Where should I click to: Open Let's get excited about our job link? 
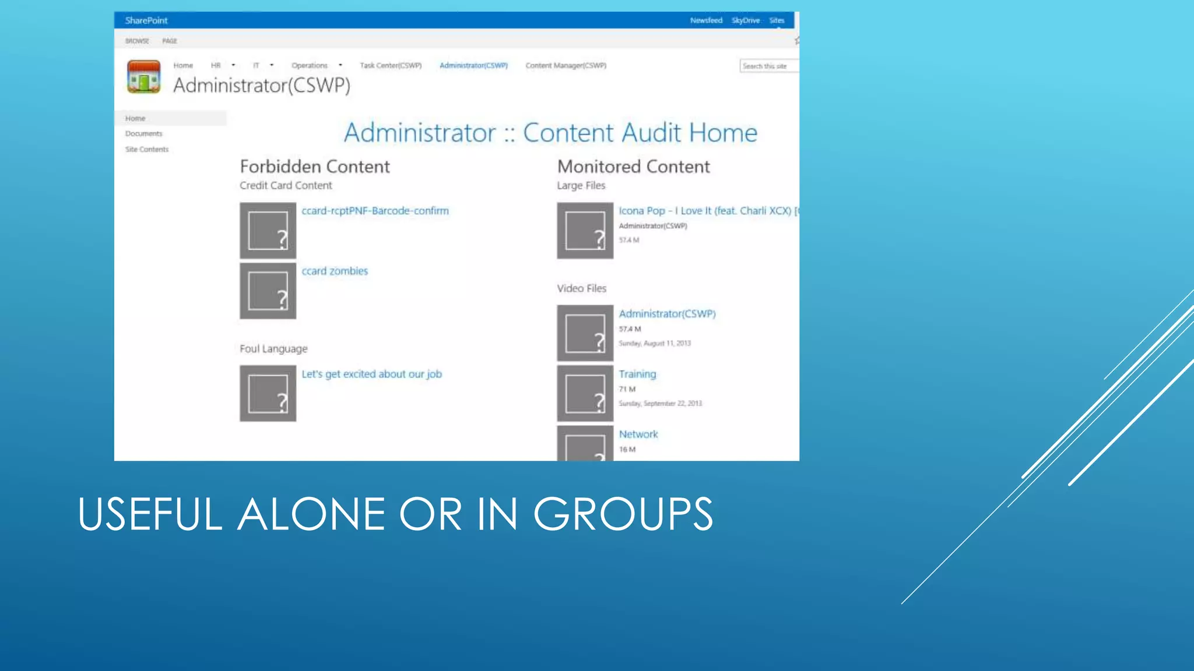372,374
